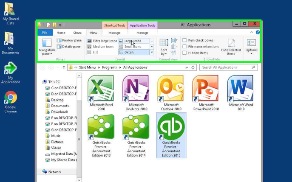Open Shortcut Tools Manage tab
Image resolution: width=292 pixels, height=182 pixels.
coord(114,33)
